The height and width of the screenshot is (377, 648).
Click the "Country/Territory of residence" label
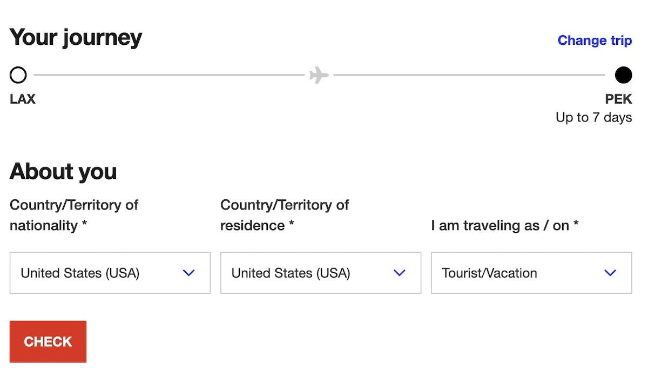[285, 215]
